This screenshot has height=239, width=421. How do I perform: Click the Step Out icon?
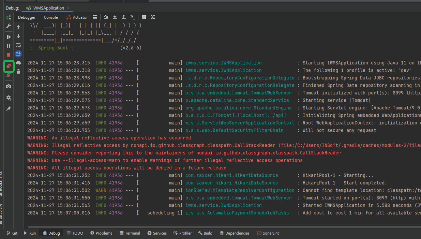(124, 17)
